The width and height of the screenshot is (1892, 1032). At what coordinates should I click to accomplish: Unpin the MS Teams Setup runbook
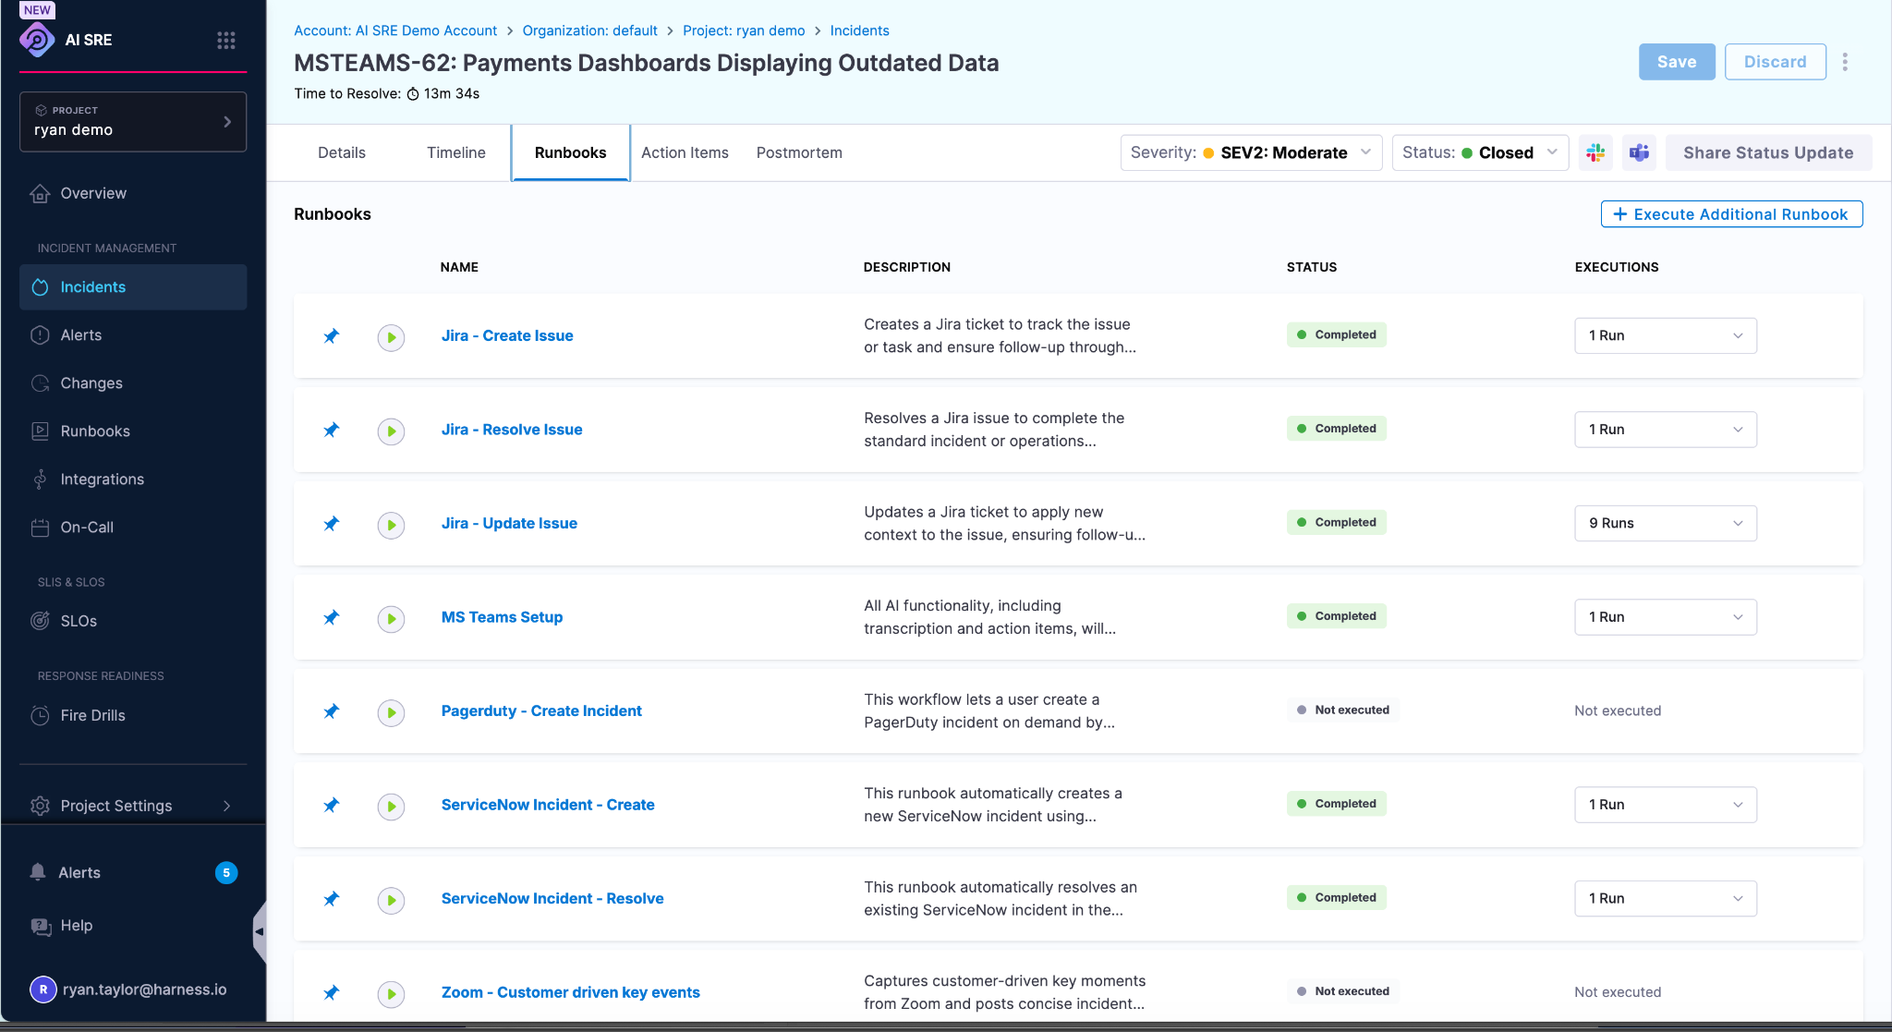click(x=331, y=617)
